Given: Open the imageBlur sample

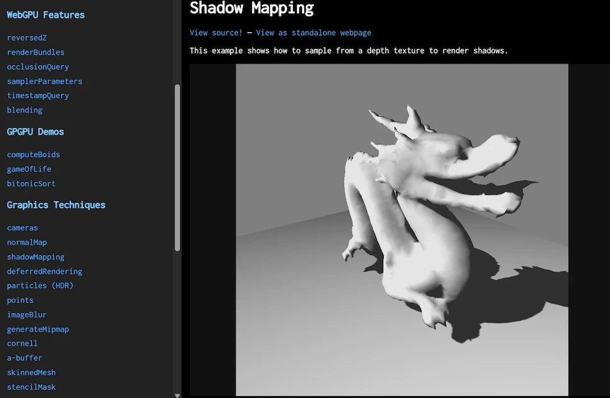Looking at the screenshot, I should tap(27, 314).
